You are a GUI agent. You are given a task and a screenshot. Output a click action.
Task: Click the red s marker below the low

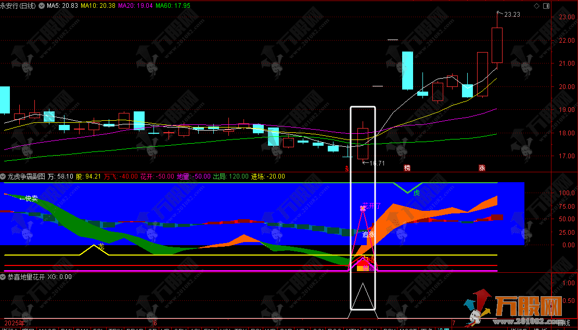pos(347,169)
